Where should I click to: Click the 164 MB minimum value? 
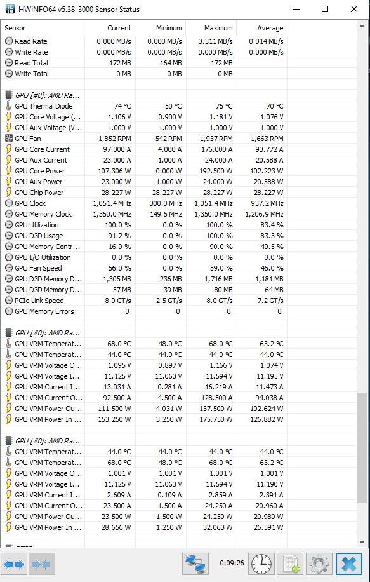171,63
